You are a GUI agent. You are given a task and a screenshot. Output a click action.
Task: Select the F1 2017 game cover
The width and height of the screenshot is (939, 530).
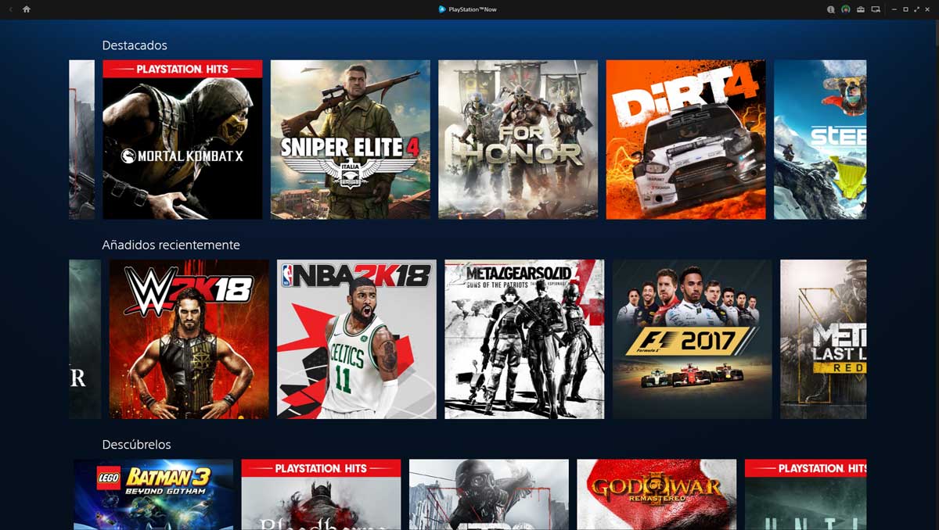click(692, 339)
